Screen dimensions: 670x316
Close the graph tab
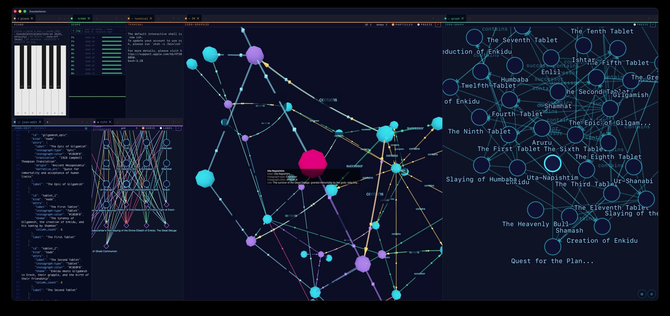(x=463, y=19)
